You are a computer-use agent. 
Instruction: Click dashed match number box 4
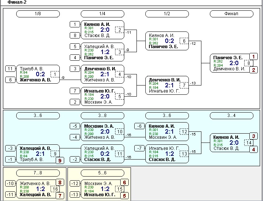pos(120,74)
